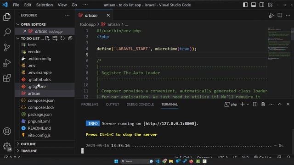Refresh the explorer file tree
Image resolution: width=294 pixels, height=165 pixels.
(x=62, y=38)
